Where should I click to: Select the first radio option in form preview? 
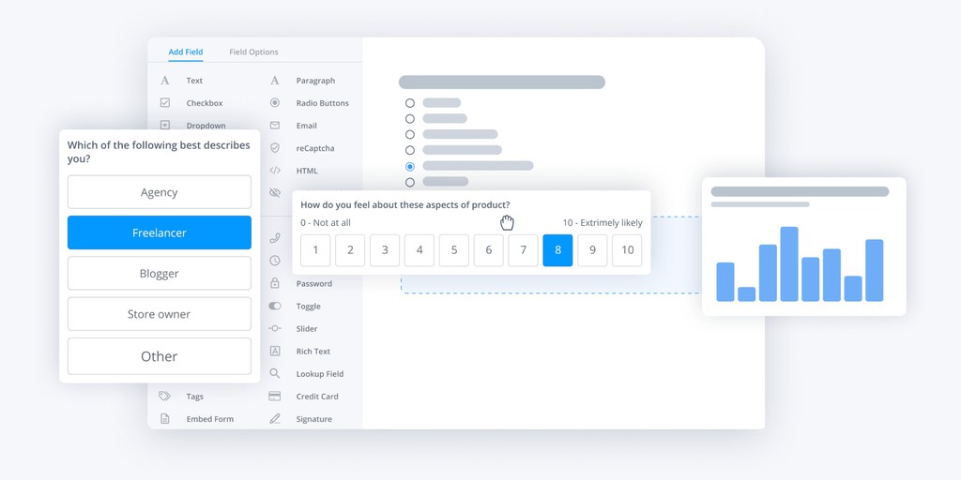[x=410, y=103]
